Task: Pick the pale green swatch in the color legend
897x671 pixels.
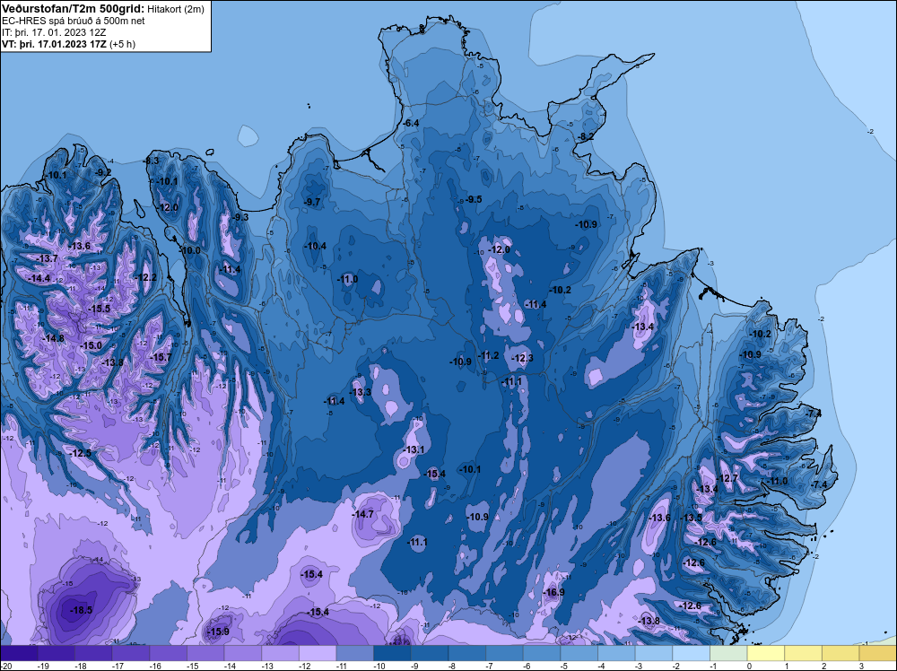Action: tap(728, 653)
